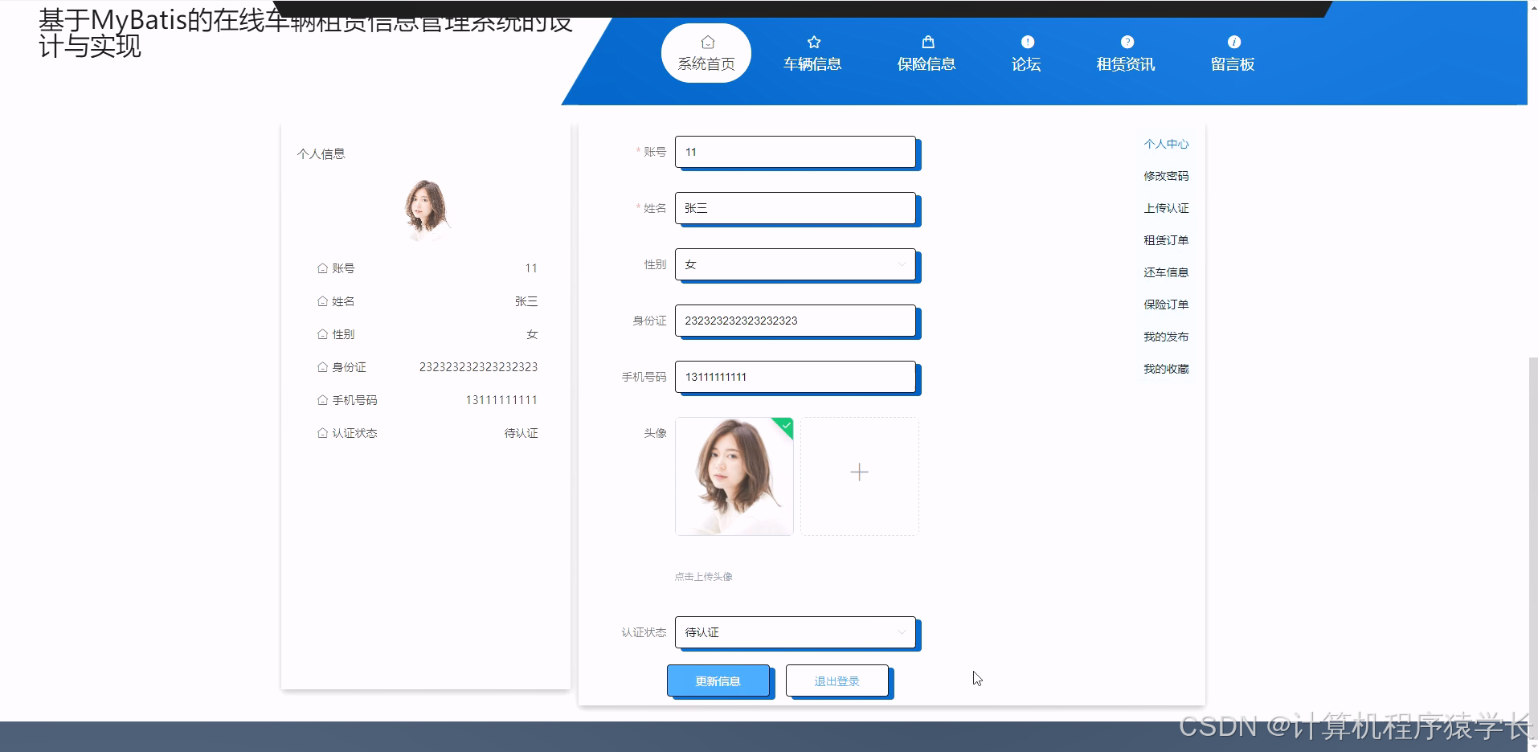The image size is (1538, 752).
Task: Focus the 账号 input field containing 11
Action: [x=796, y=152]
